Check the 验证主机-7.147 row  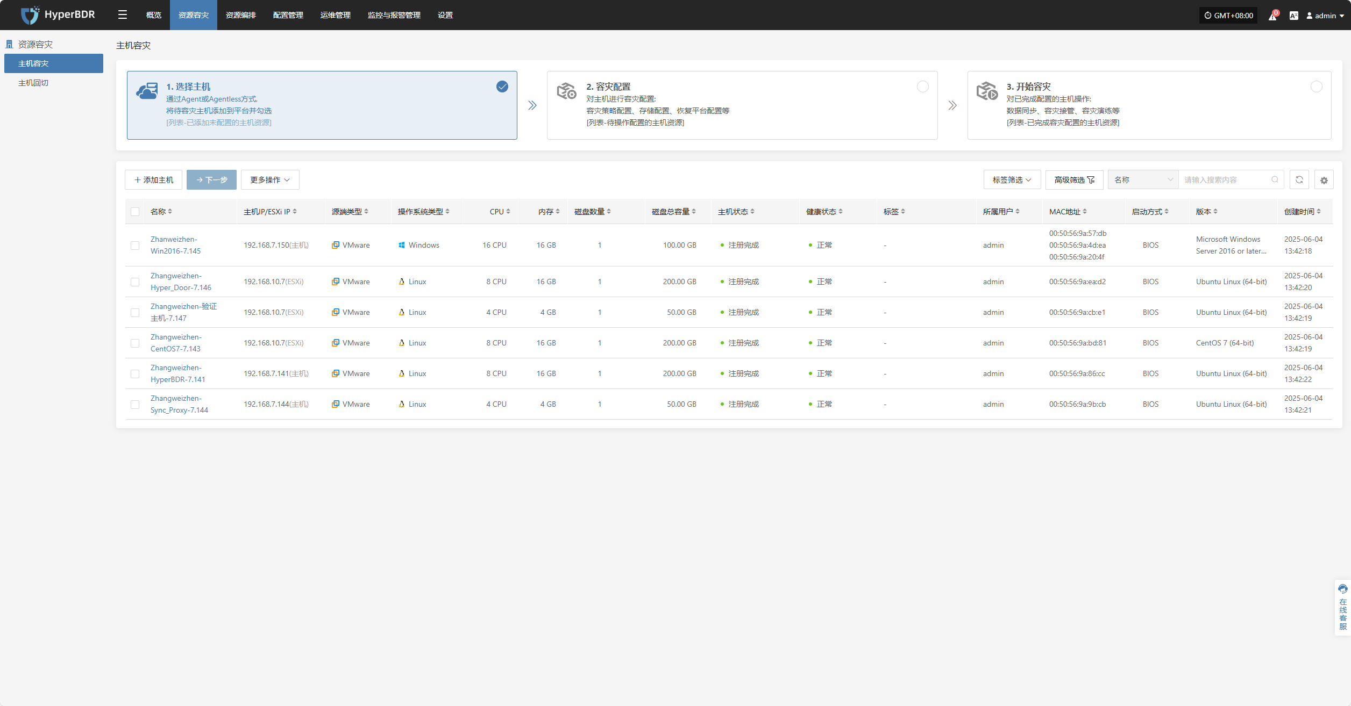coord(135,313)
